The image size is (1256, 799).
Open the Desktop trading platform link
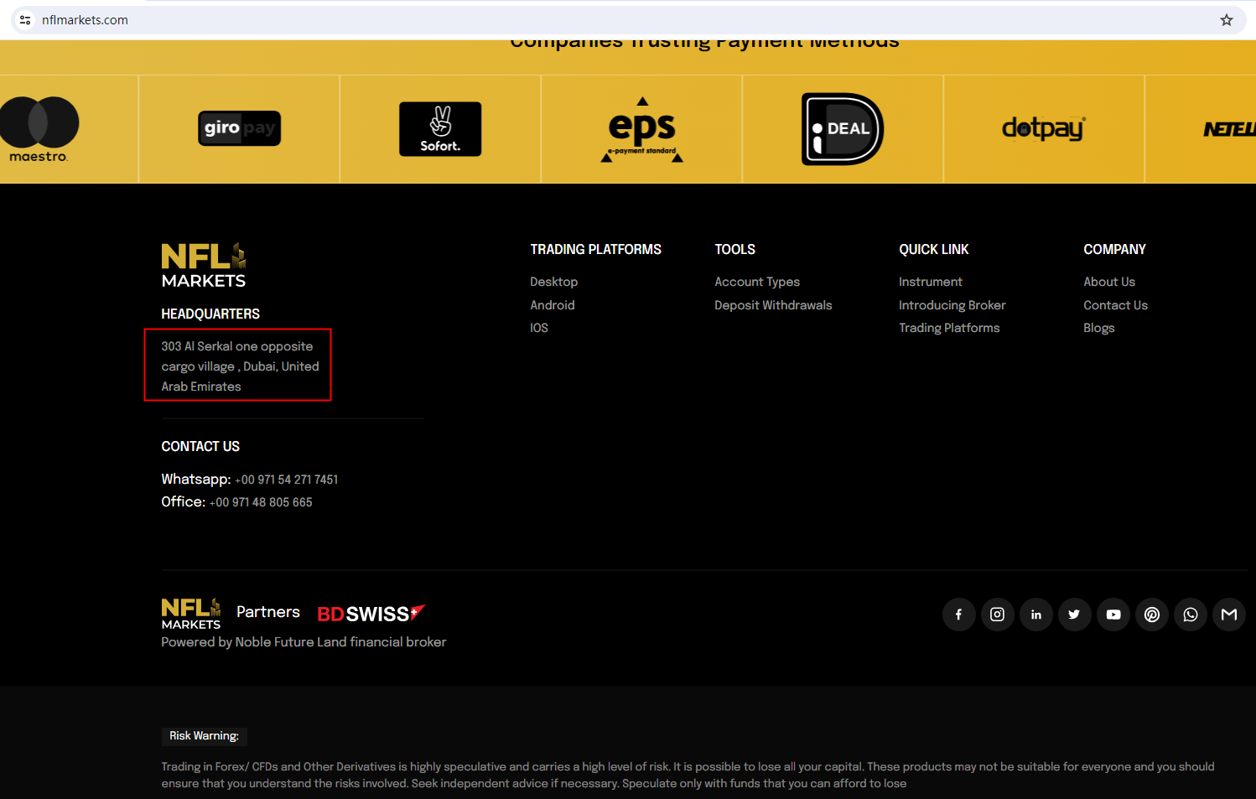tap(553, 282)
